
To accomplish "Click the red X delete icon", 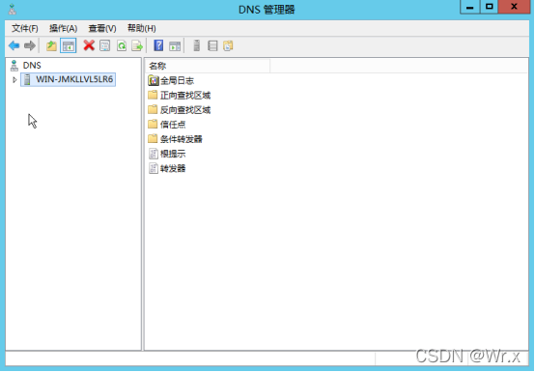I will tap(89, 45).
